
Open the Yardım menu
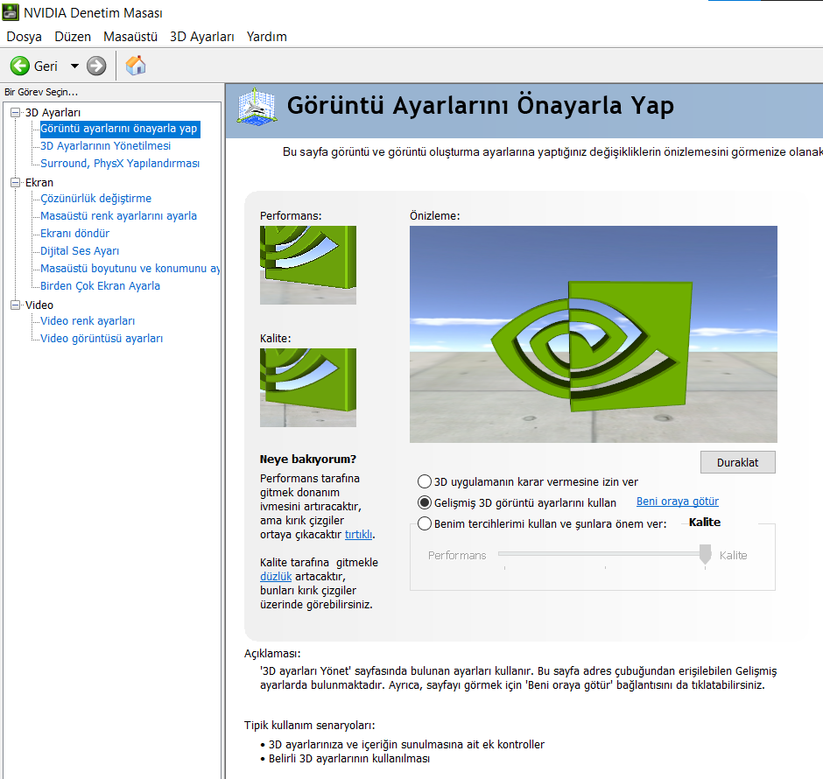(x=267, y=37)
